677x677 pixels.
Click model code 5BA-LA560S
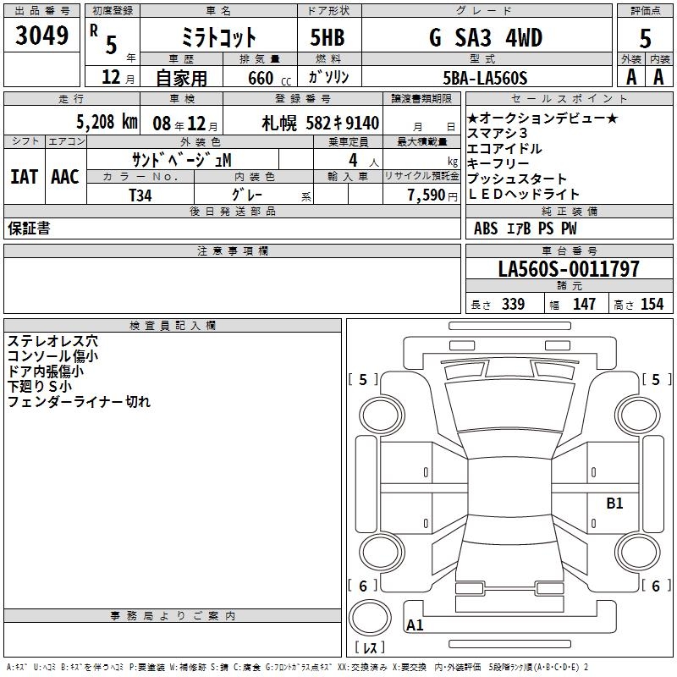pyautogui.click(x=485, y=78)
